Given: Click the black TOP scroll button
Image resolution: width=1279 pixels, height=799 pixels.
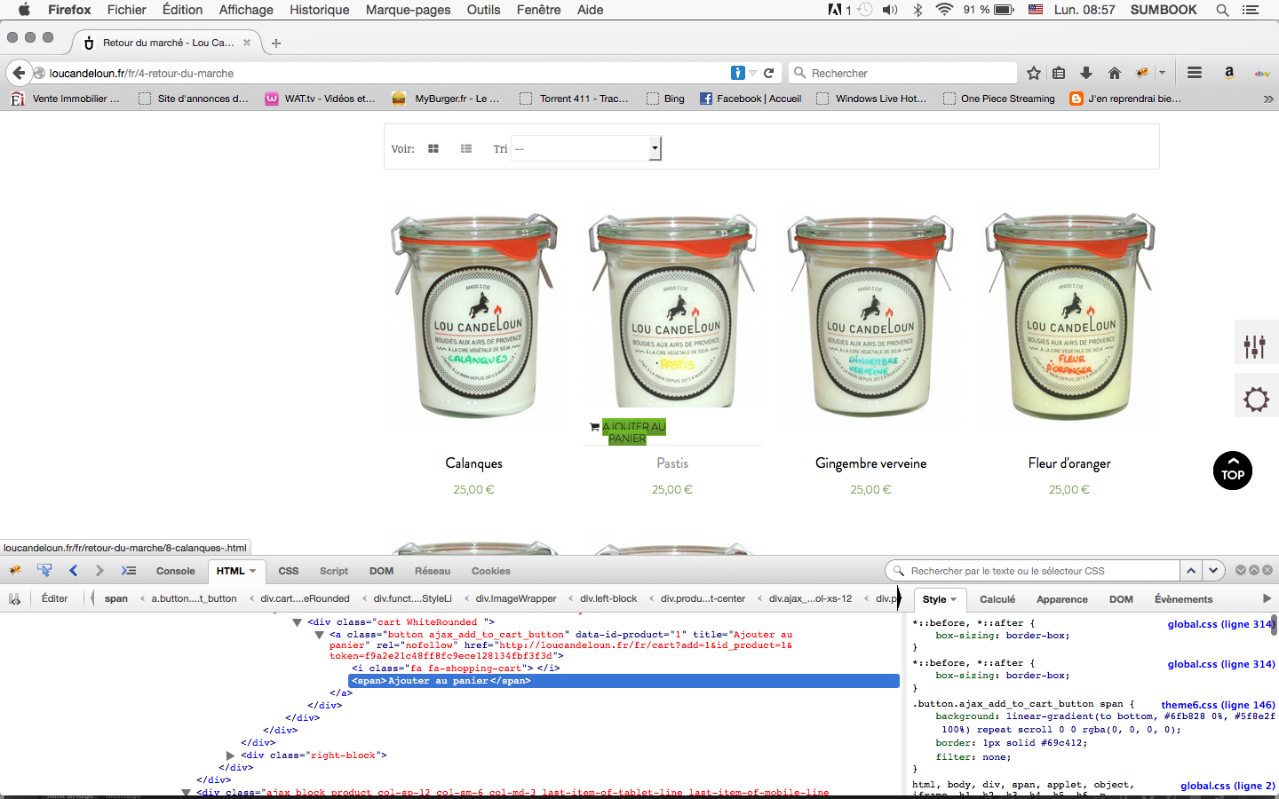Looking at the screenshot, I should tap(1233, 471).
